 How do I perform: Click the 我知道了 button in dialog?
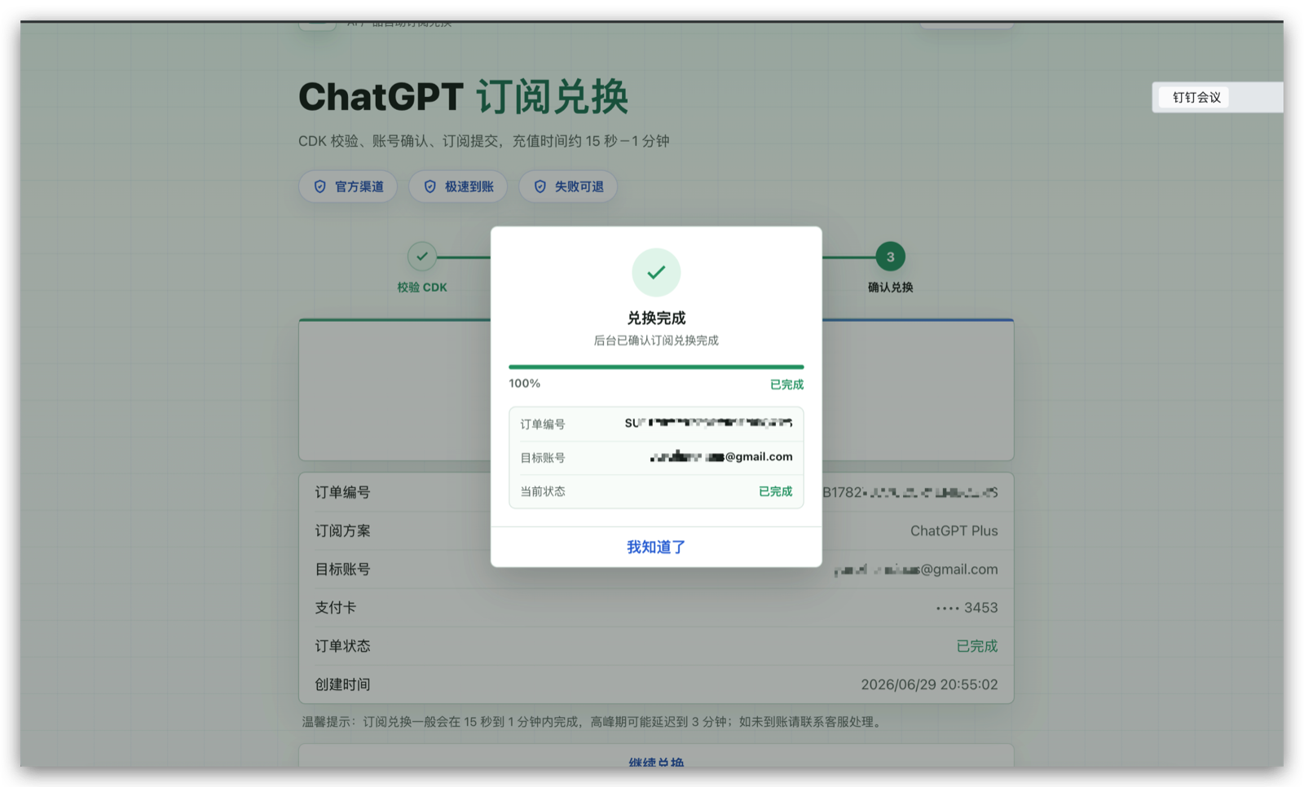656,547
